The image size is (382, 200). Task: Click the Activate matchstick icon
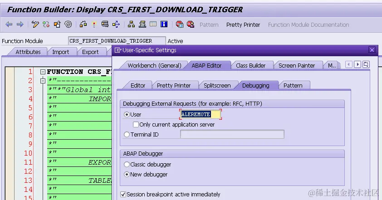(94, 24)
